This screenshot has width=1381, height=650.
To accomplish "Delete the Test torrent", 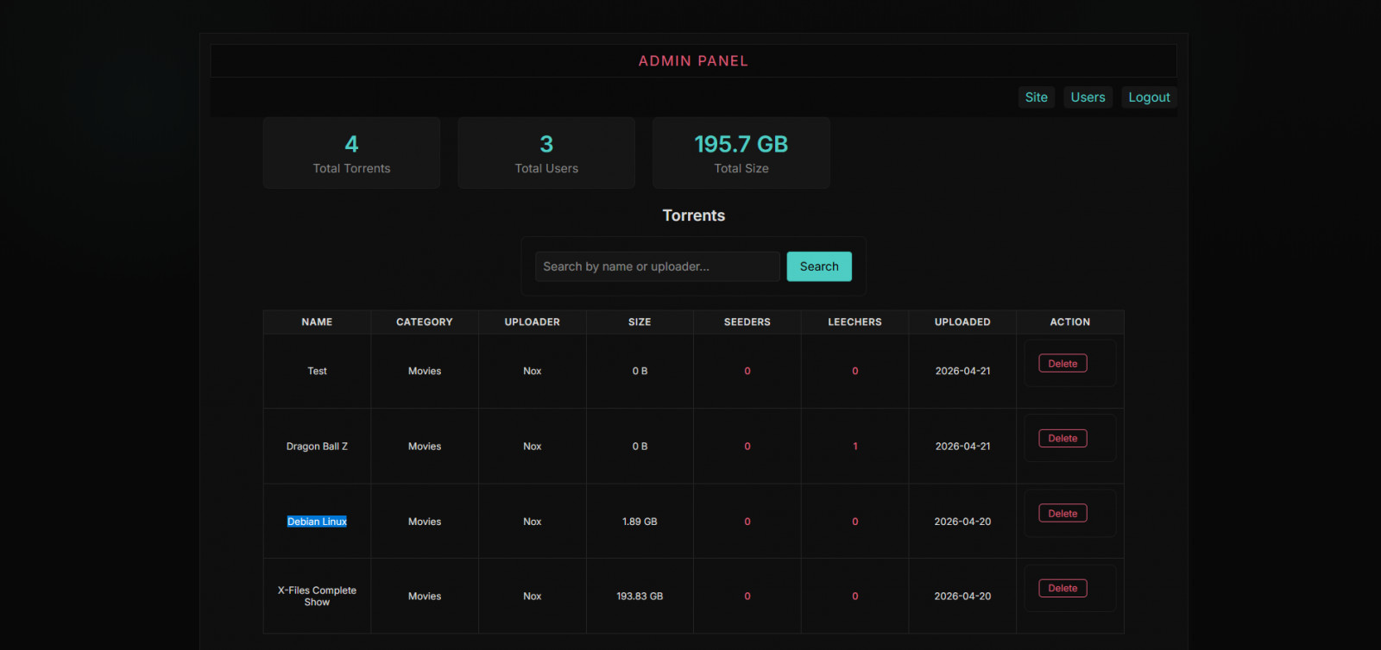I will coord(1063,364).
